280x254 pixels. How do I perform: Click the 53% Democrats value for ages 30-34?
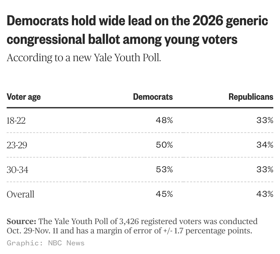click(x=164, y=170)
